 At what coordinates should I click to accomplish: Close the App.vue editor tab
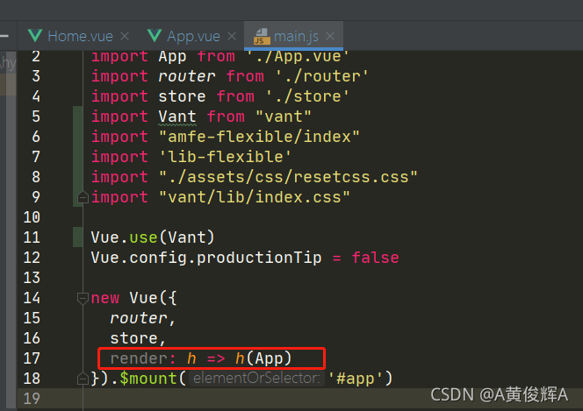click(233, 36)
